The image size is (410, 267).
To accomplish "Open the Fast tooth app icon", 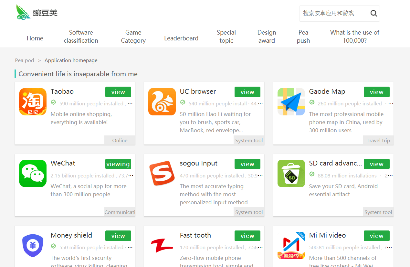I will tap(162, 245).
